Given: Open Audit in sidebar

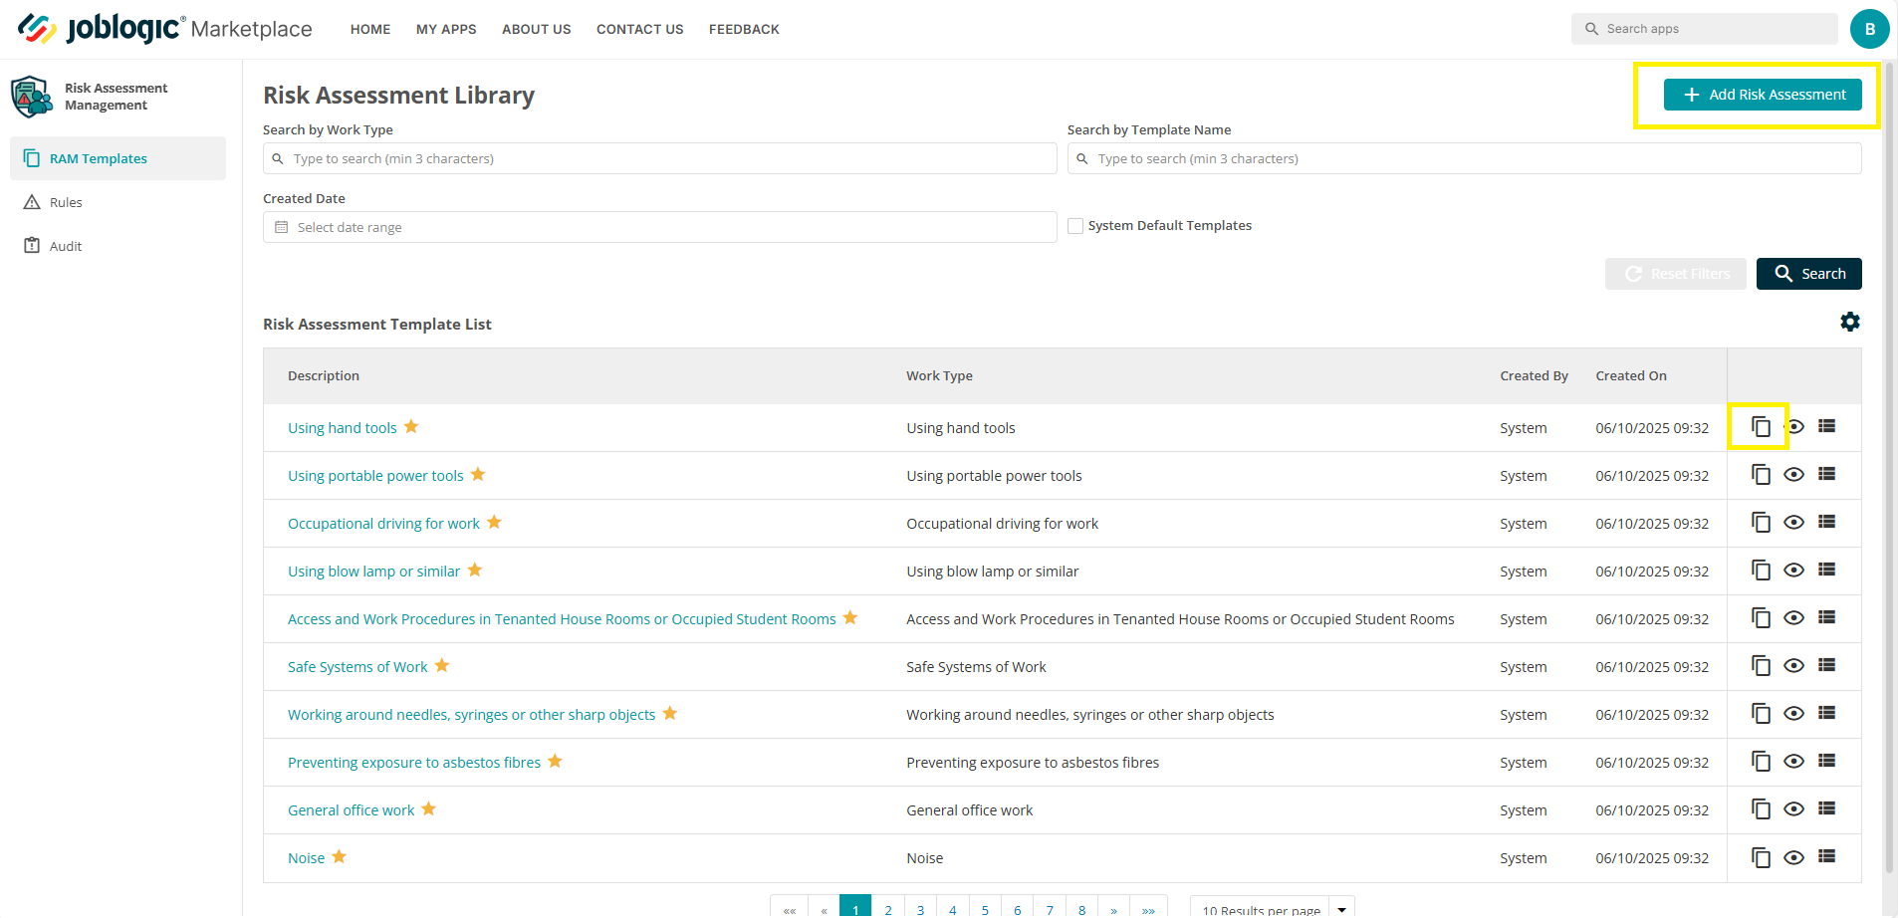Looking at the screenshot, I should click(x=118, y=246).
